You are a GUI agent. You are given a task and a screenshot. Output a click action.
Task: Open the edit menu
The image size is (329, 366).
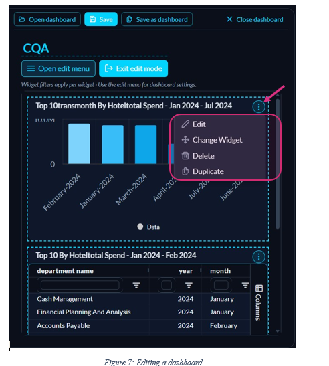[58, 69]
